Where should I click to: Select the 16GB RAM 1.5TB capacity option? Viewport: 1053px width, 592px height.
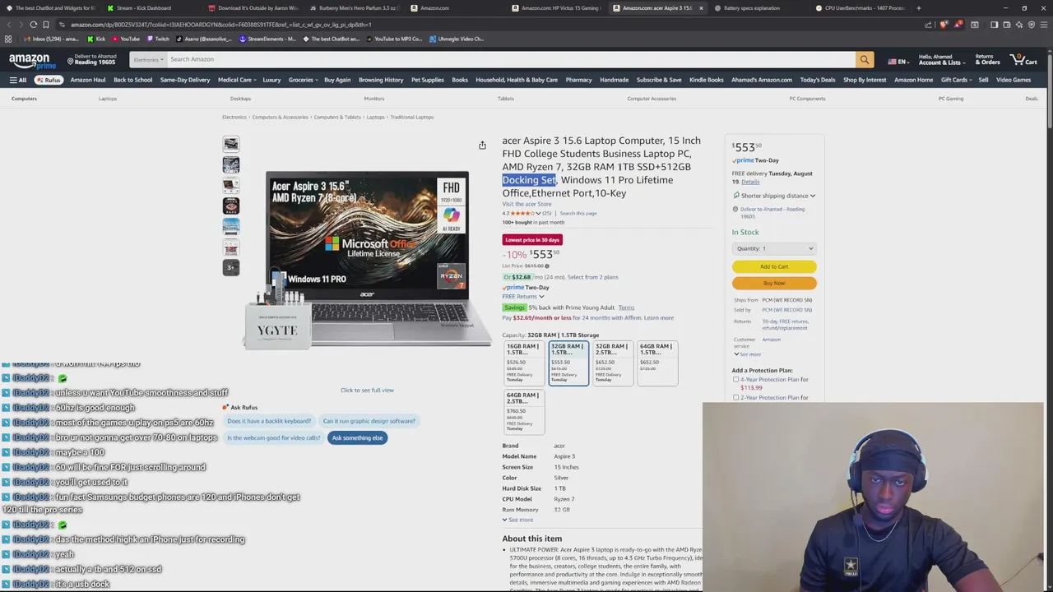click(524, 363)
